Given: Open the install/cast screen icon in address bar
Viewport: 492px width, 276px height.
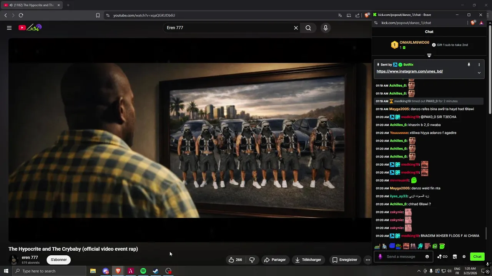Looking at the screenshot, I should [x=349, y=15].
